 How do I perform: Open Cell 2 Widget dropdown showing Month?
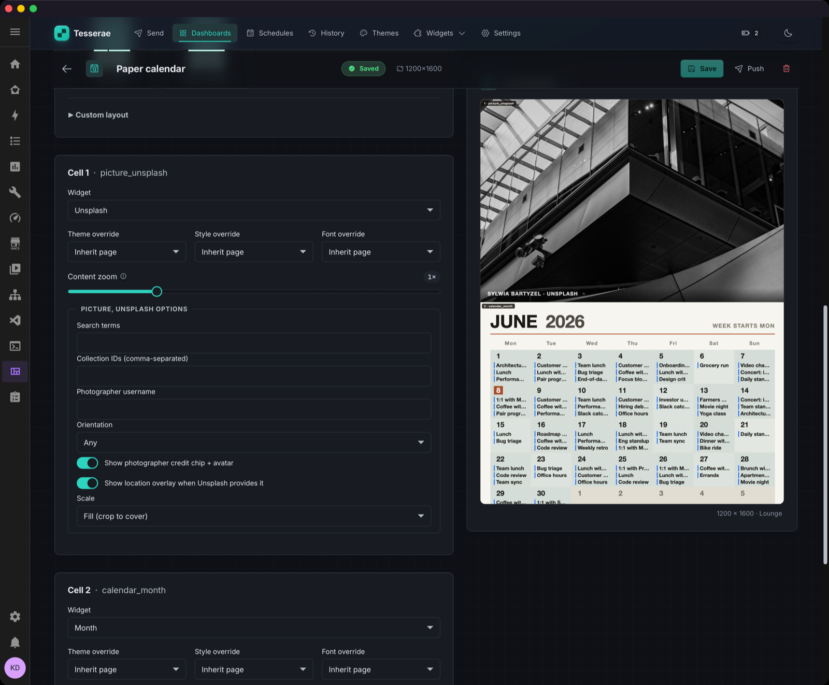click(x=254, y=628)
